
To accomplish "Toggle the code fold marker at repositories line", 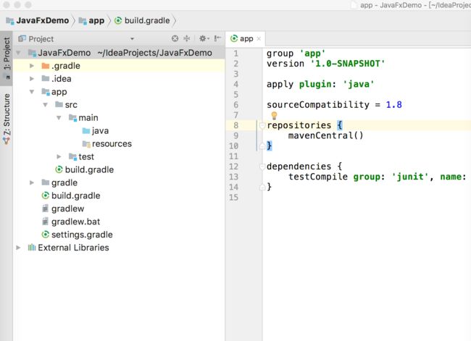I will 262,125.
